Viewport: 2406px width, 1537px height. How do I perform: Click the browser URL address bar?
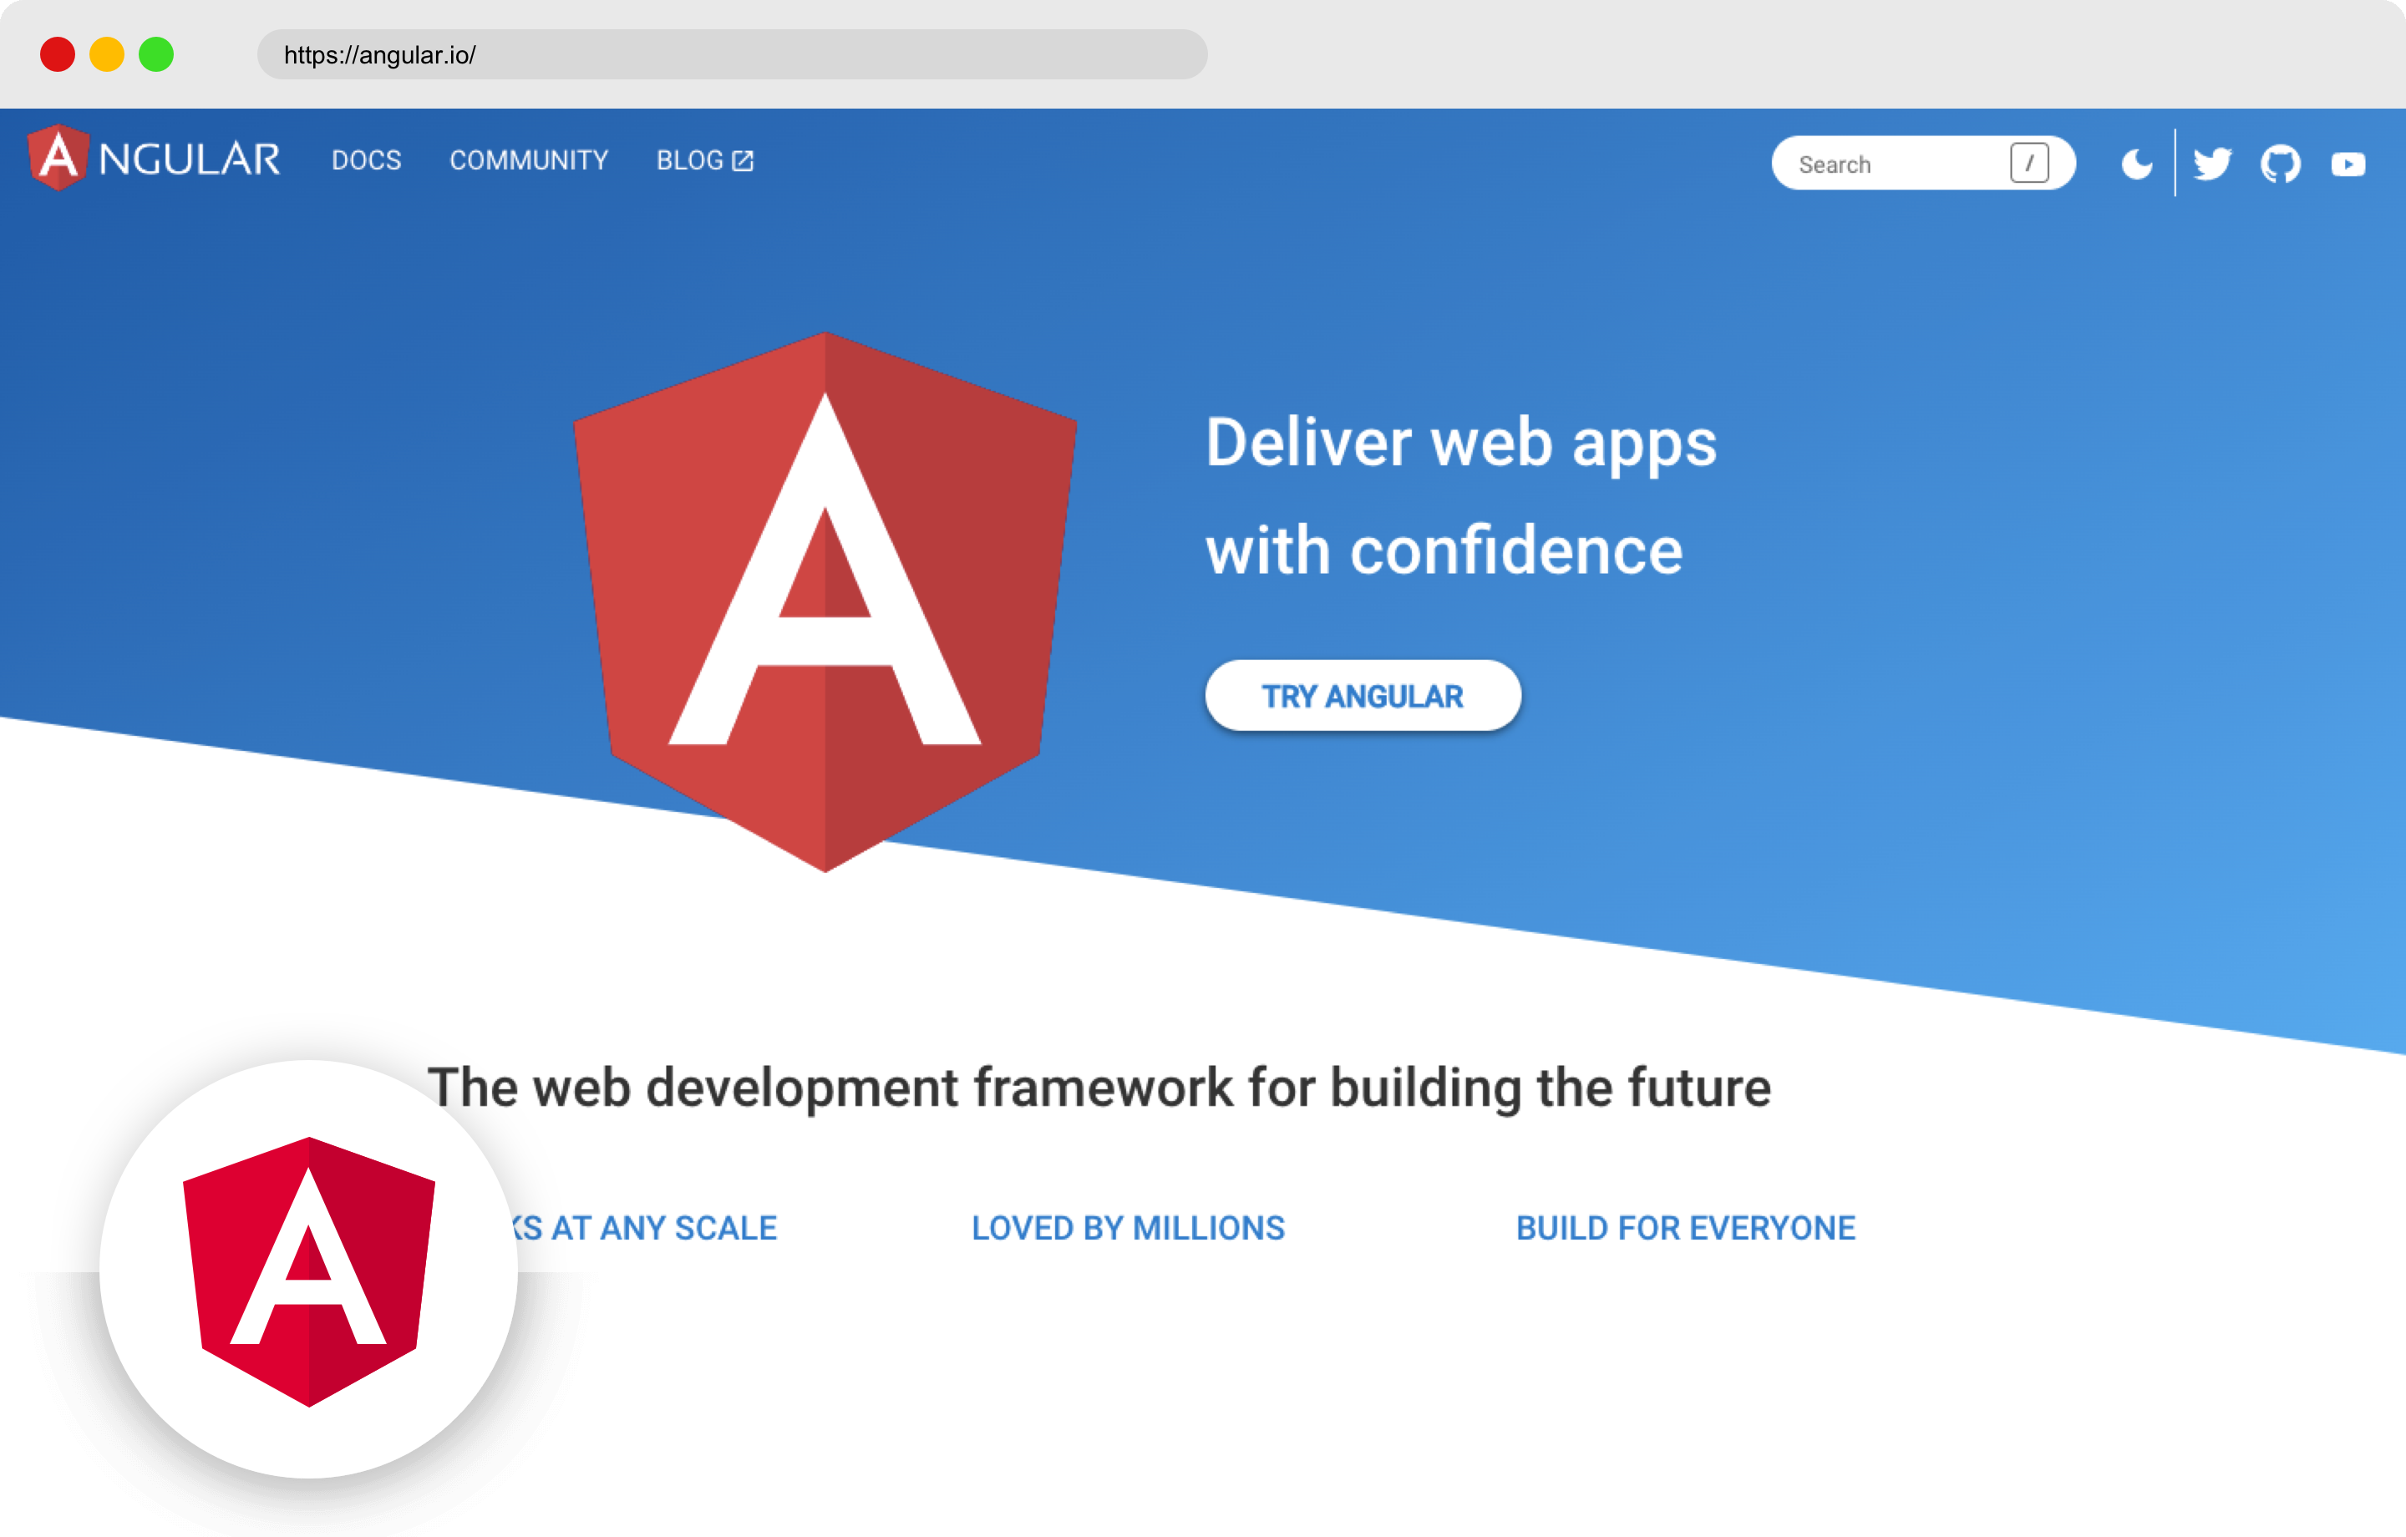(x=733, y=54)
